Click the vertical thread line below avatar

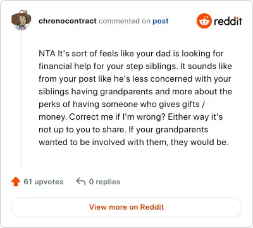(21, 99)
